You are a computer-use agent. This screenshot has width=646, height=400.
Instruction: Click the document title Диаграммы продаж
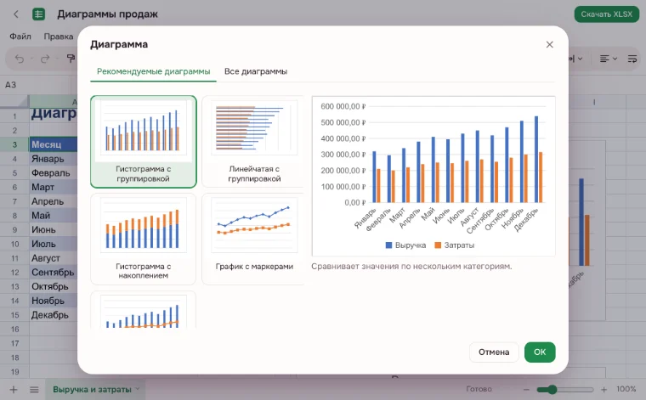108,14
